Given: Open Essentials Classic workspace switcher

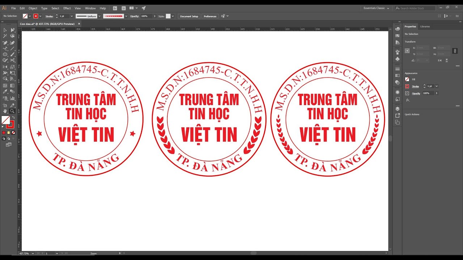Looking at the screenshot, I should 376,8.
